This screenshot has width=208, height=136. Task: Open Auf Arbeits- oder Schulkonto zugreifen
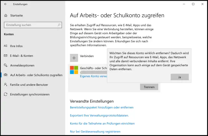point(36,75)
